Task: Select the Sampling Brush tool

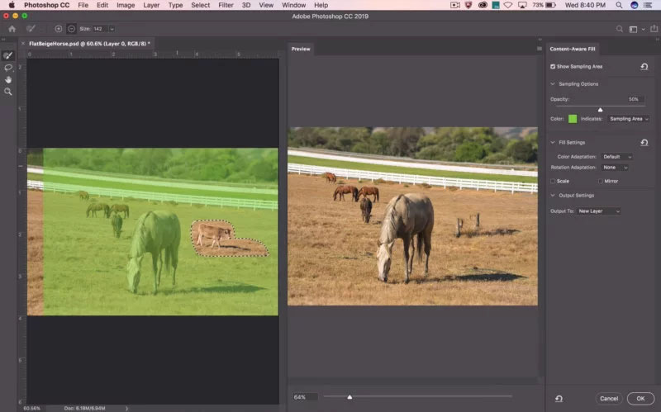Action: tap(8, 56)
